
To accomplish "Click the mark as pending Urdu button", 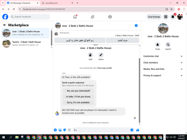I will tap(80, 40).
